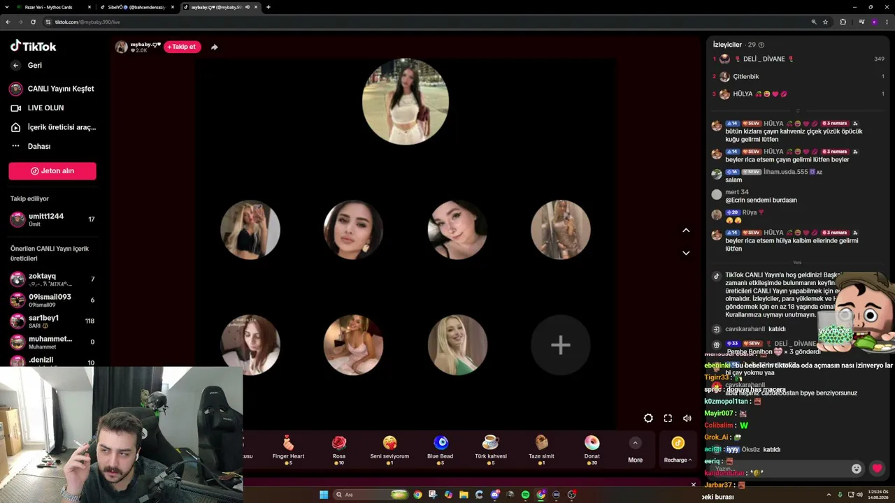Mute the live stream volume
The width and height of the screenshot is (895, 503).
[687, 418]
